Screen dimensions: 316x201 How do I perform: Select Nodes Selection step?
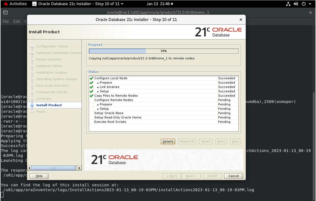click(x=49, y=59)
